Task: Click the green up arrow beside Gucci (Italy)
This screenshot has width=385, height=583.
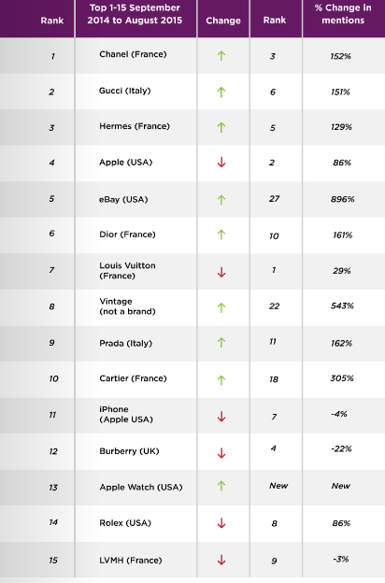Action: tap(221, 92)
